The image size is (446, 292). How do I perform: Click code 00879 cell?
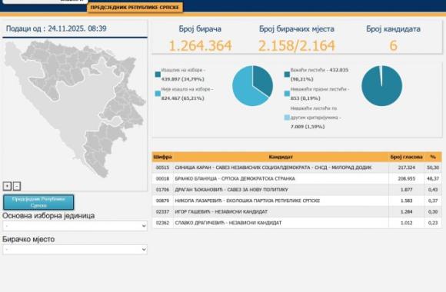point(162,201)
